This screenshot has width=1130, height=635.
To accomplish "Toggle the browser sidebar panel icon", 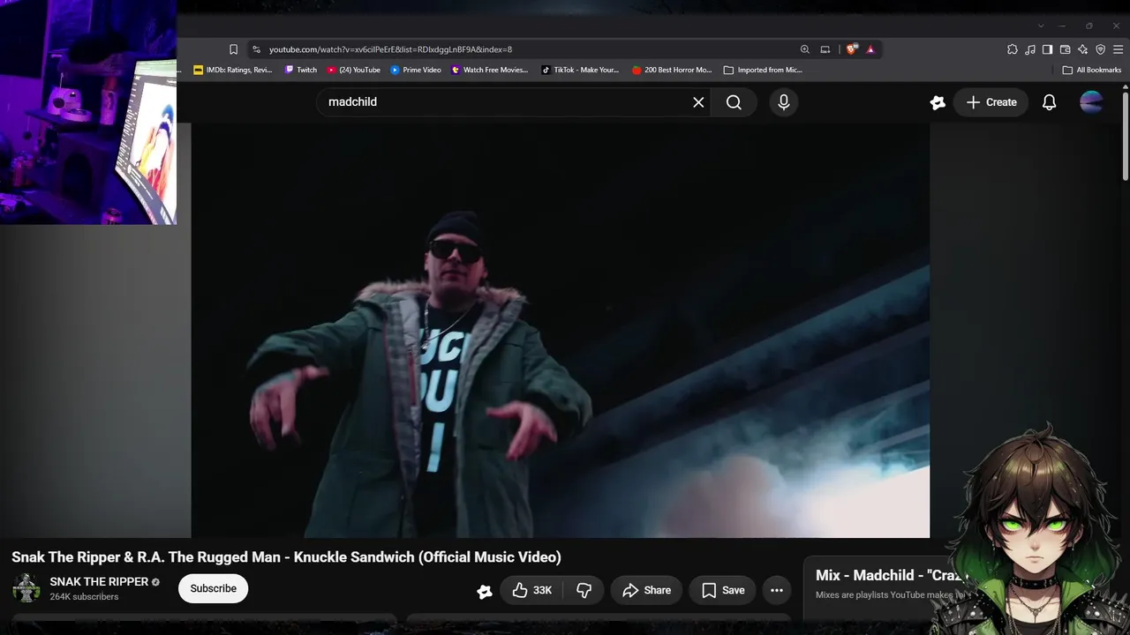I will (1047, 49).
